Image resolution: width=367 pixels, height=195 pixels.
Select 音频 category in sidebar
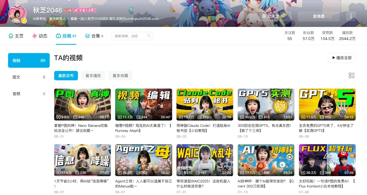tap(29, 94)
